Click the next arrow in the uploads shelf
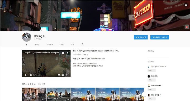Viewport: 190px width, 101px height. (144, 94)
